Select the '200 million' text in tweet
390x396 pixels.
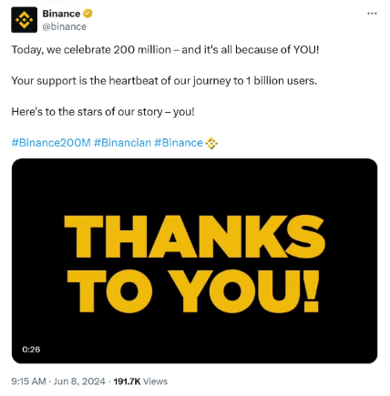[142, 49]
